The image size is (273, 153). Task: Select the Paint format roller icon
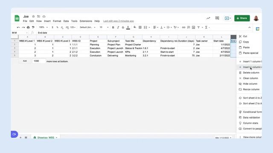click(x=33, y=27)
